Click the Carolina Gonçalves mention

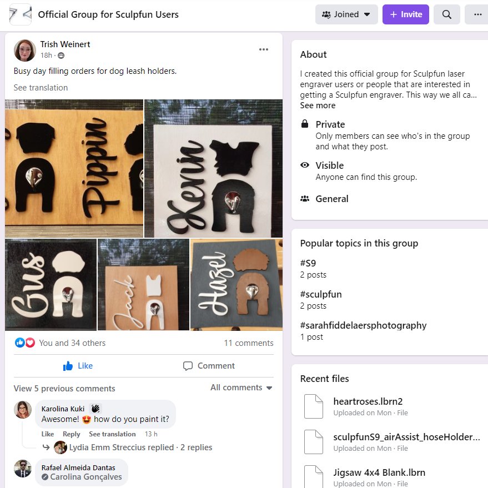coord(86,477)
